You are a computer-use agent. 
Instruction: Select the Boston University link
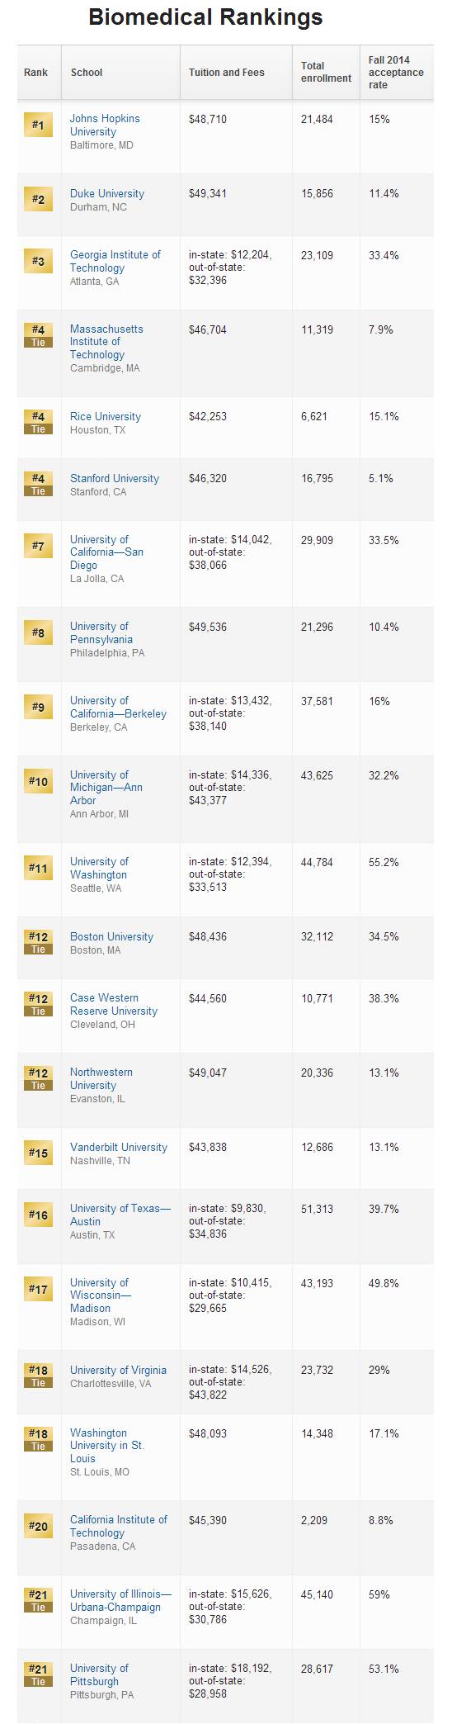[x=111, y=937]
